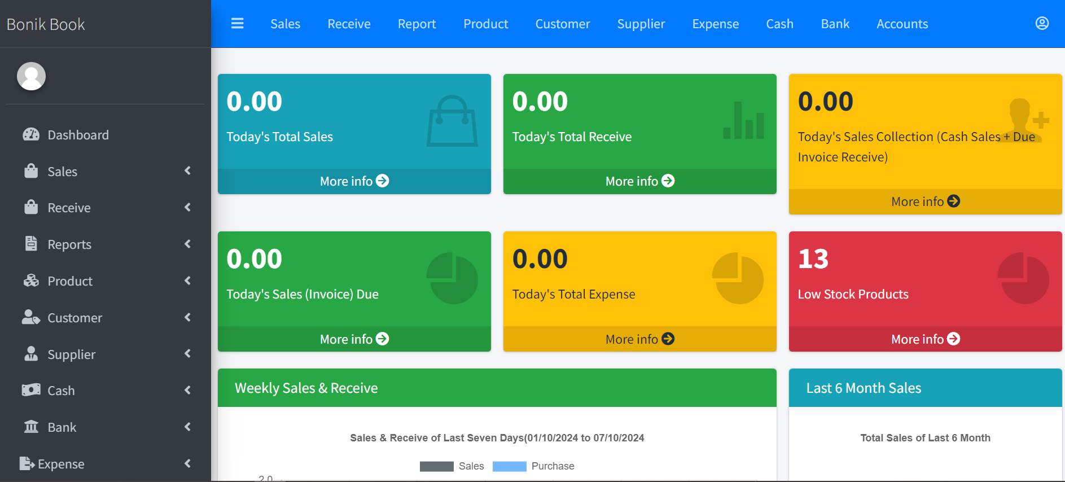This screenshot has width=1065, height=482.
Task: Toggle the hamburger sidebar menu icon
Action: (237, 24)
